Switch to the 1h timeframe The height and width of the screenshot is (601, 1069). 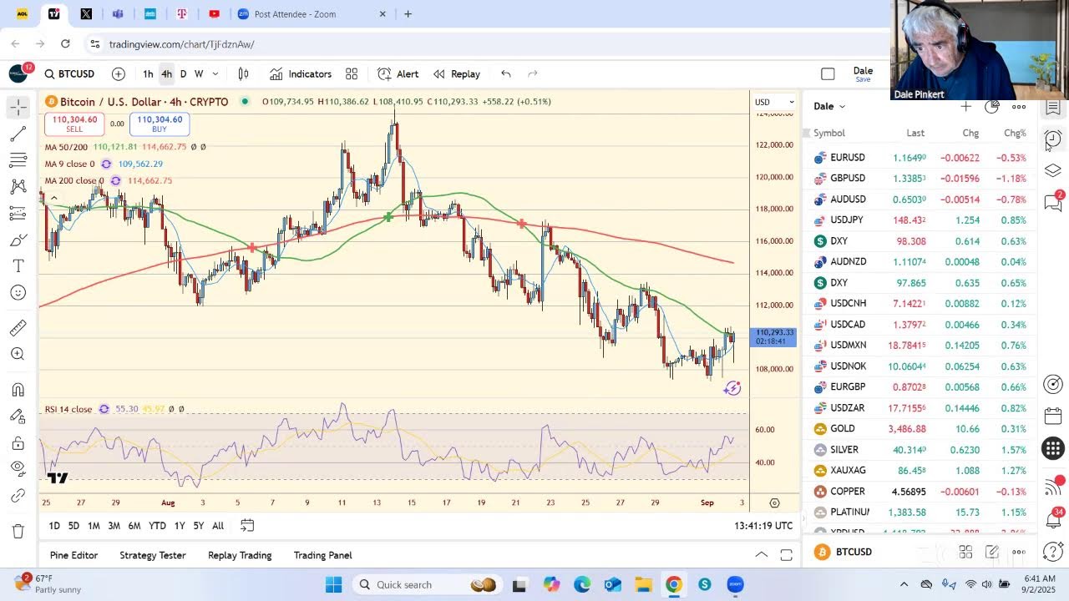[x=148, y=74]
